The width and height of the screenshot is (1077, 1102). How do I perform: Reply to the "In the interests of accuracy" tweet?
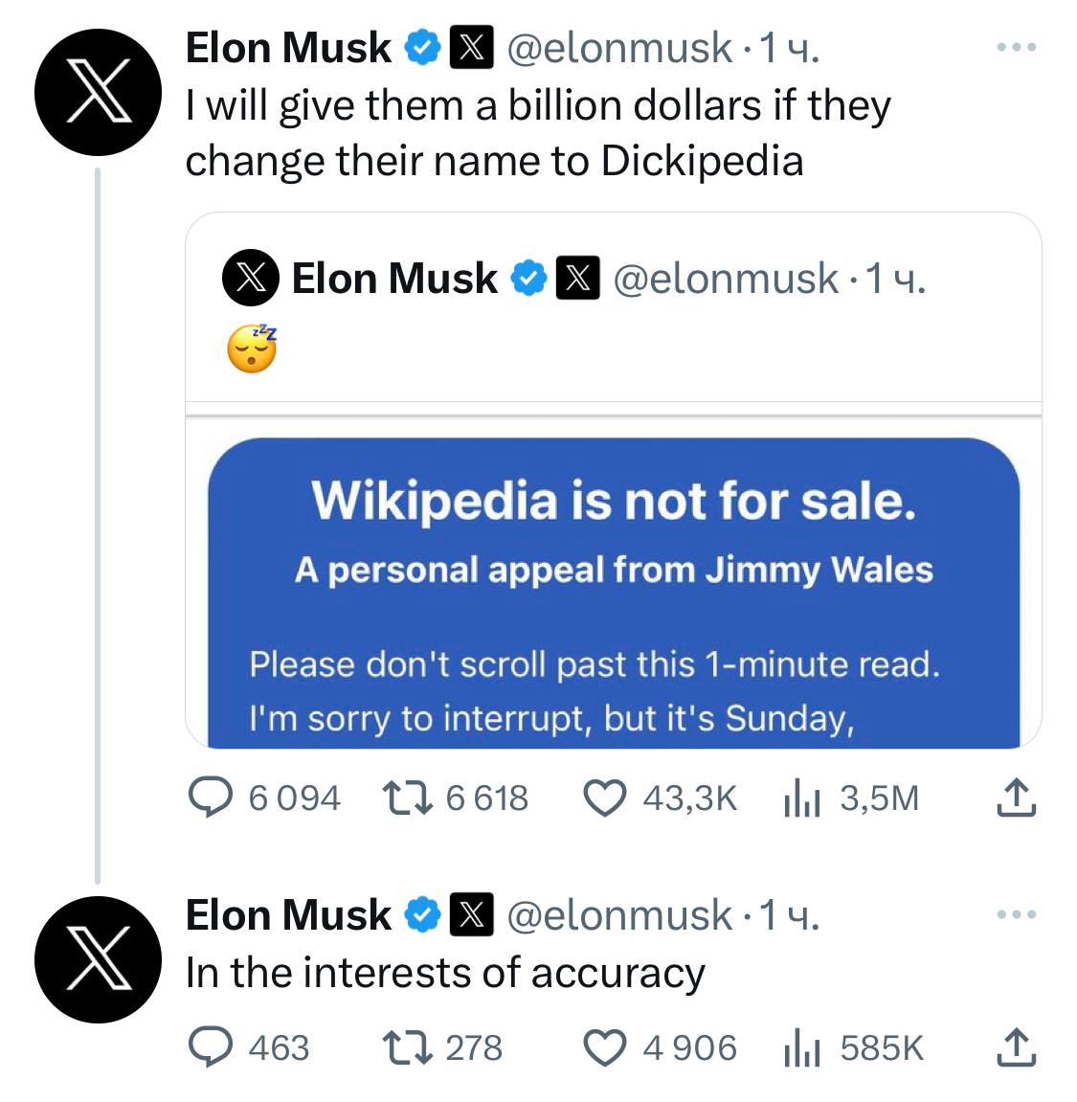point(210,1047)
